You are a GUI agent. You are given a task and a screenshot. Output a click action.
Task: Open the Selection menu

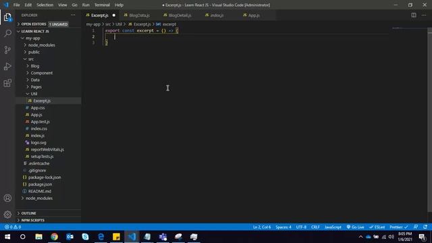pyautogui.click(x=45, y=5)
